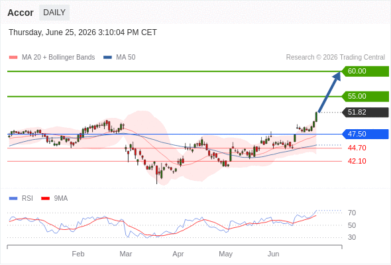Click the Accor chart title
The image size is (391, 265).
(21, 13)
